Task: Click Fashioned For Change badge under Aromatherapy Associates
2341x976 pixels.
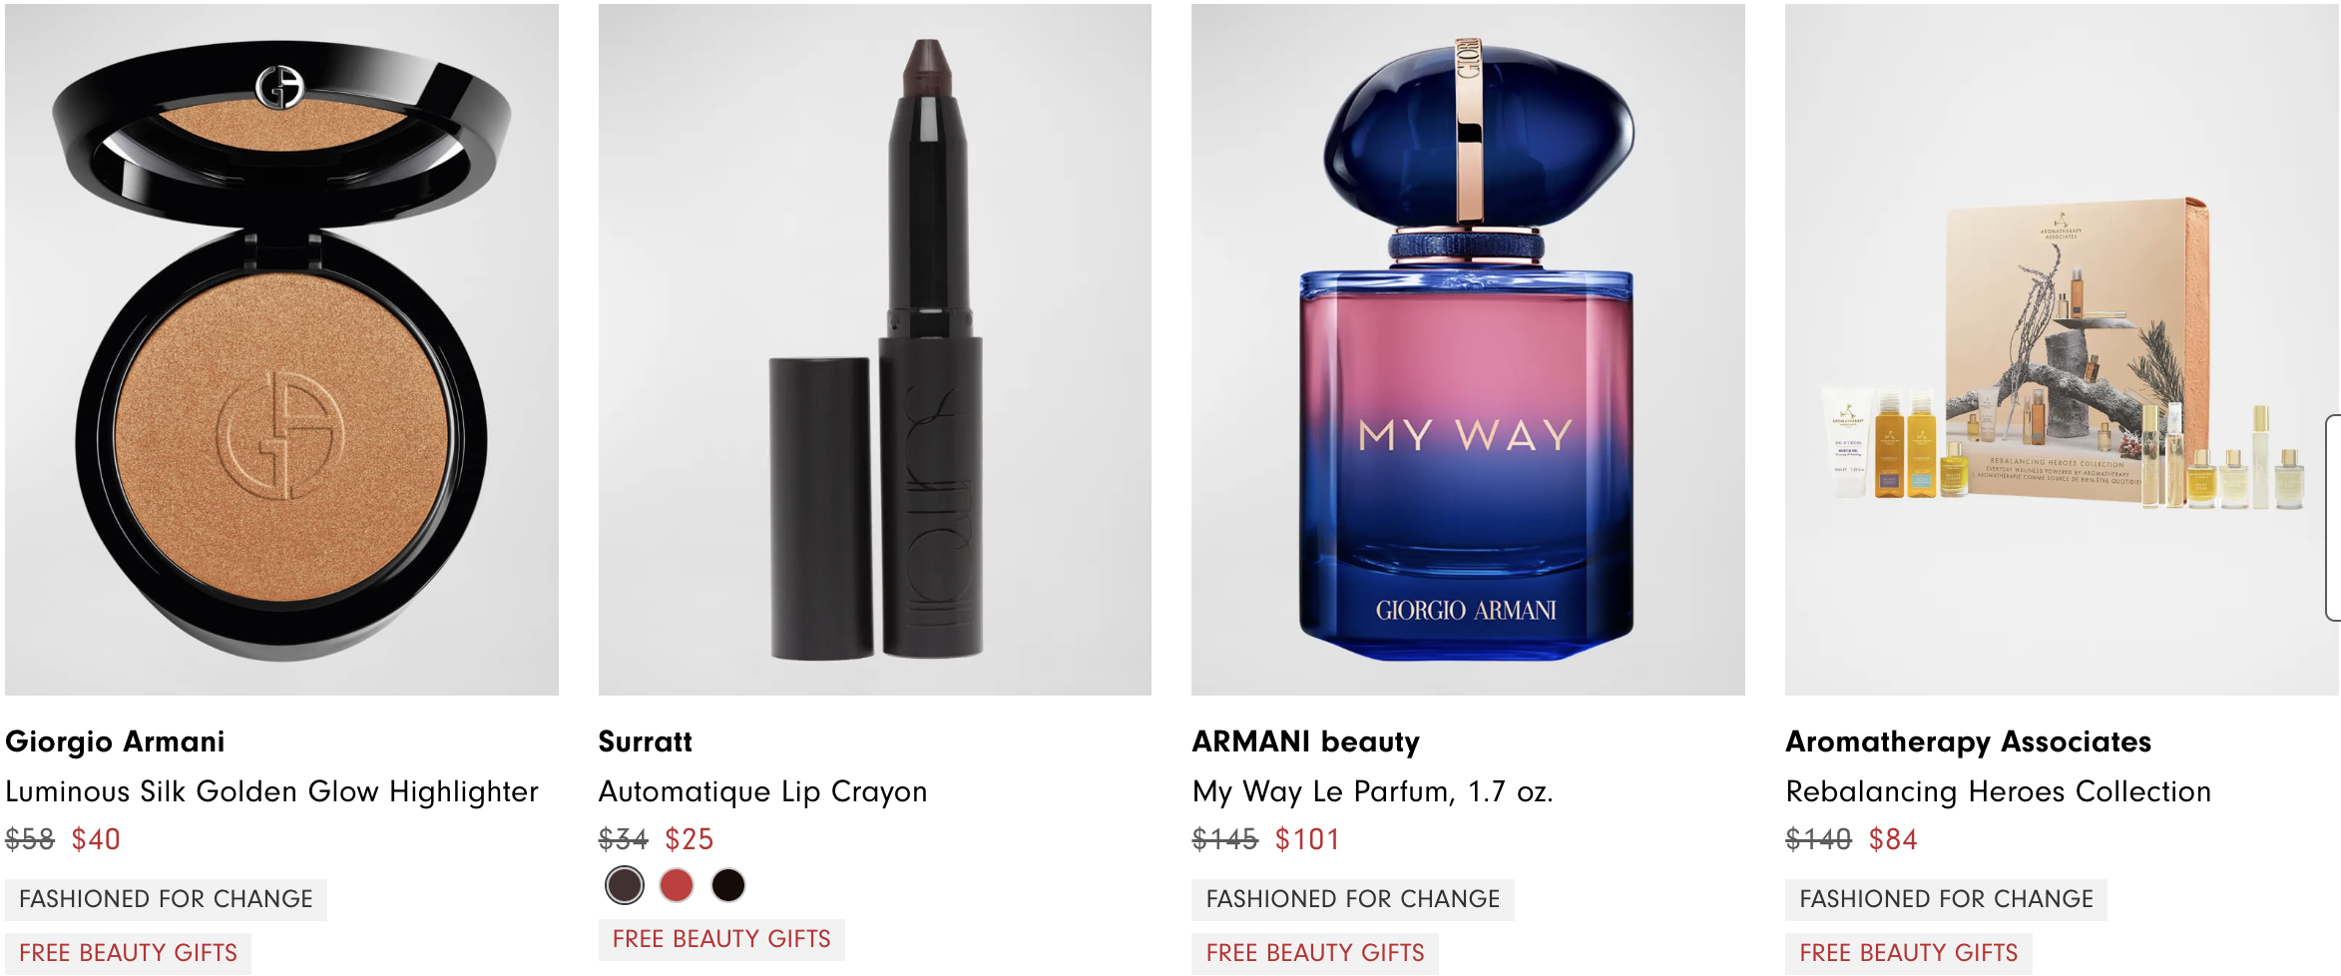Action: 1946,899
